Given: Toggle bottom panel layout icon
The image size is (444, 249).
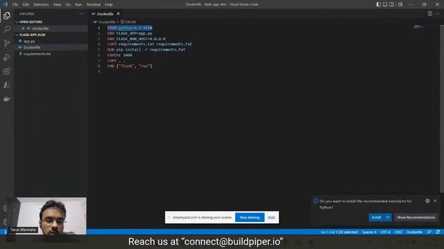Looking at the screenshot, I should [x=385, y=4].
